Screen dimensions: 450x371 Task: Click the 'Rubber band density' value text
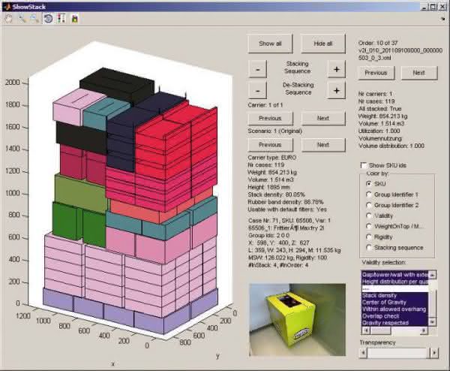[x=286, y=202]
